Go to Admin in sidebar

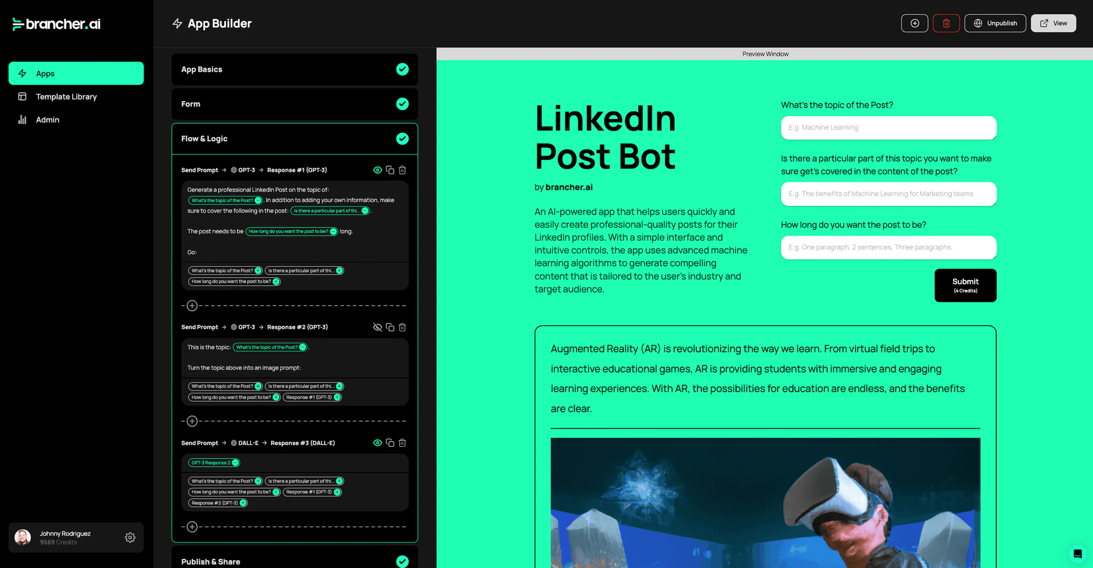(x=47, y=120)
